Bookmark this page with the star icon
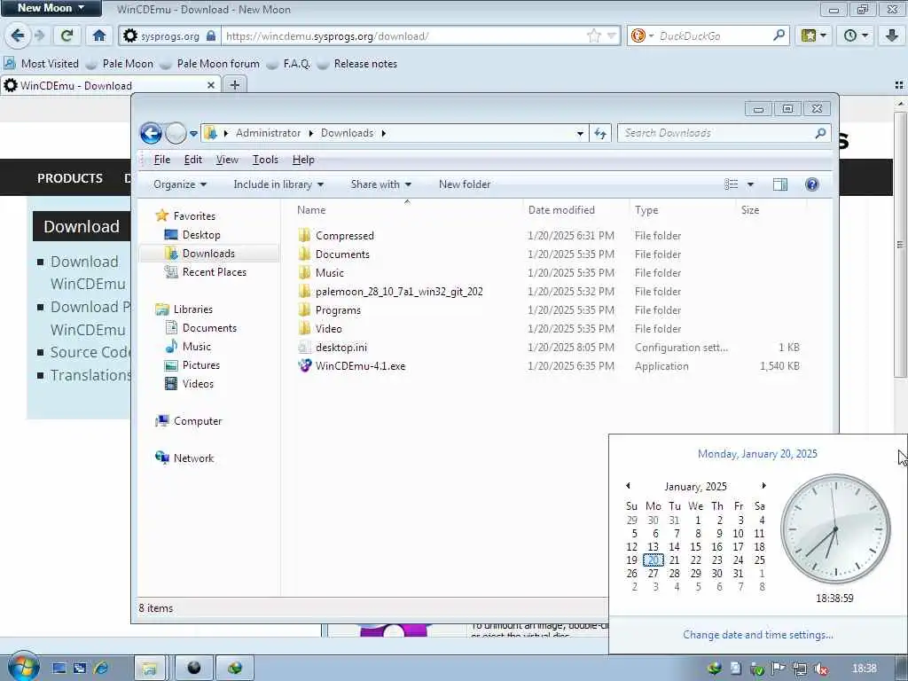Screen dimensions: 908x681 pos(593,35)
